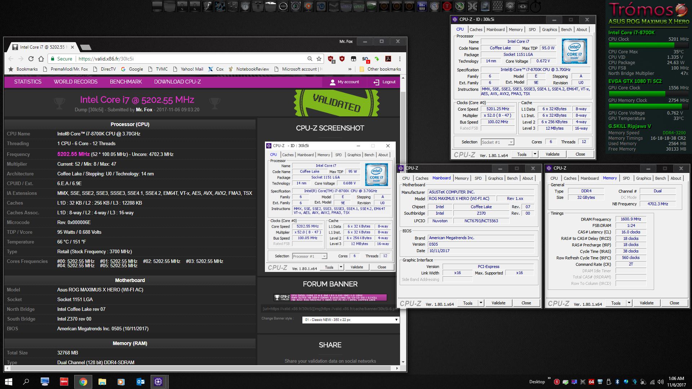Image resolution: width=692 pixels, height=389 pixels.
Task: Click the forum banner URL code field
Action: coord(330,309)
